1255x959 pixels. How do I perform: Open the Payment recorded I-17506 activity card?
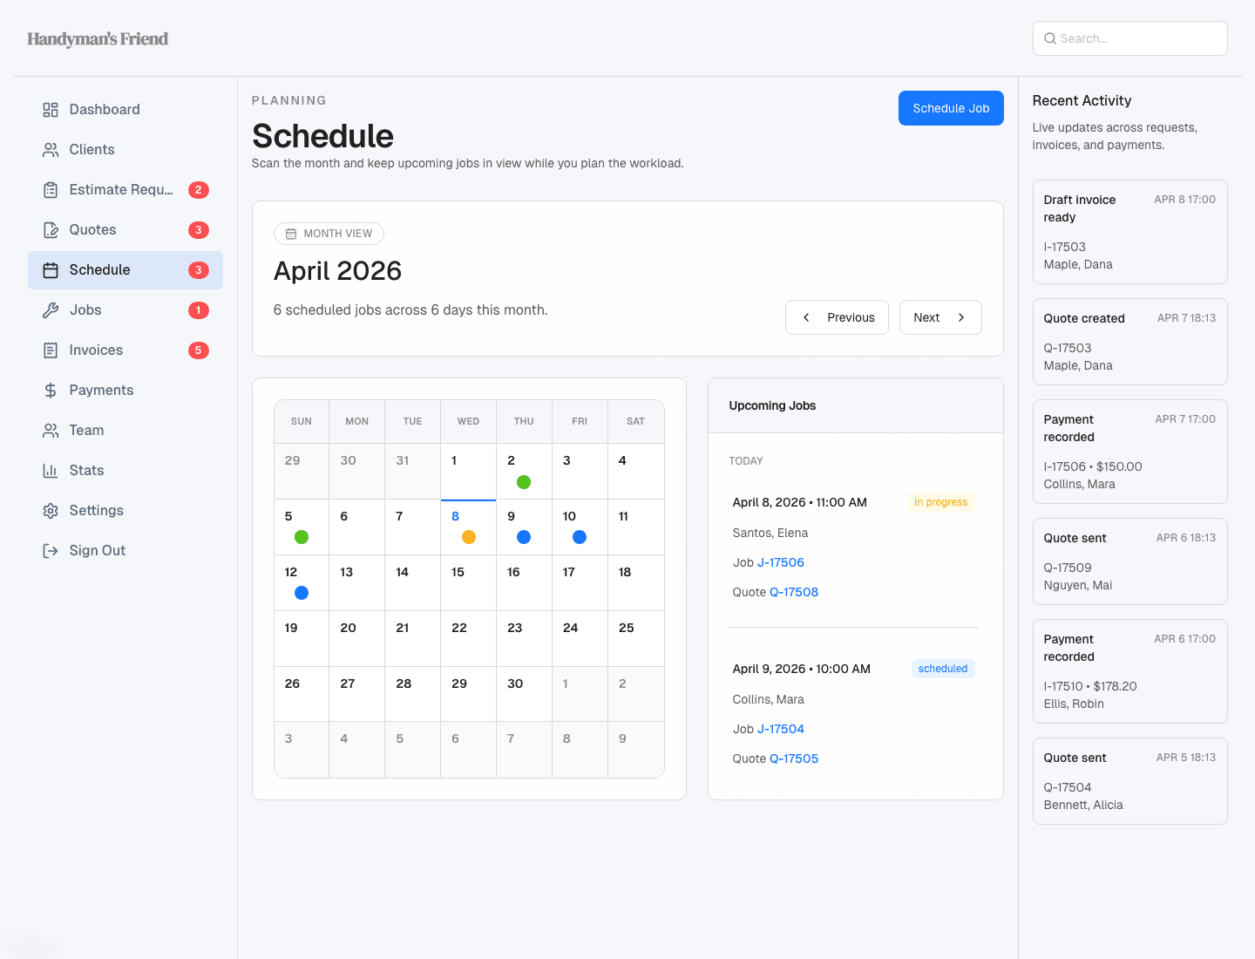point(1130,452)
